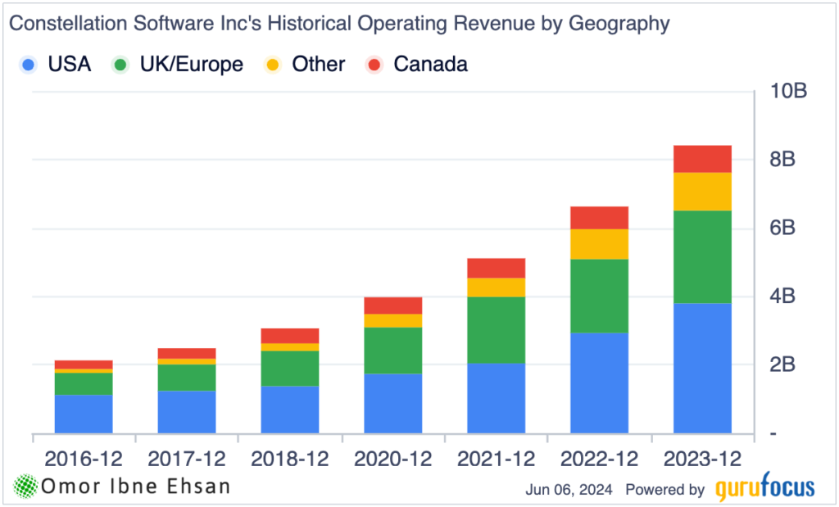Click the green globe logo icon

coord(27,487)
